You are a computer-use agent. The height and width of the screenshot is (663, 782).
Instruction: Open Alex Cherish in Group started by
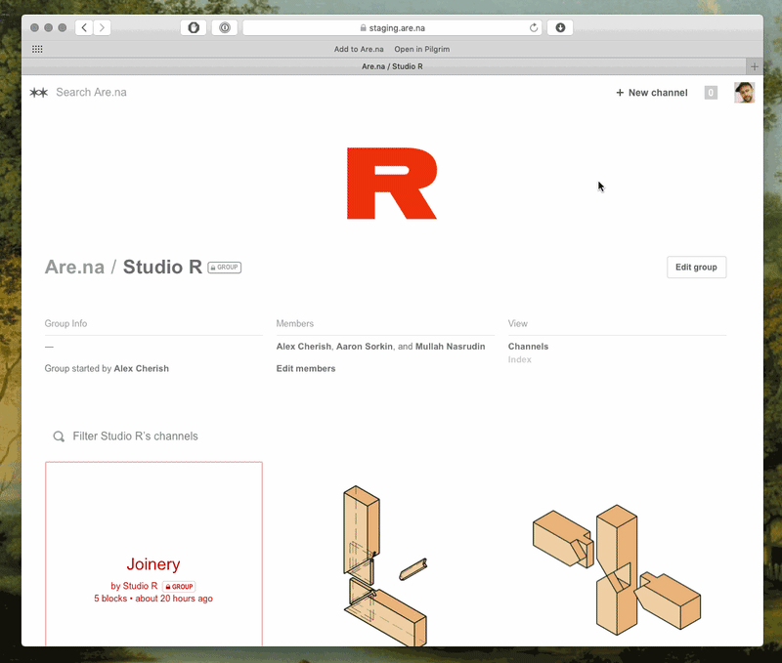[x=141, y=369]
